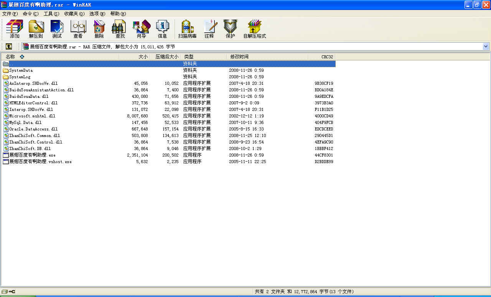Sort by the 名称 (Name) column header
Viewport: 491px width, 297px height.
point(60,56)
